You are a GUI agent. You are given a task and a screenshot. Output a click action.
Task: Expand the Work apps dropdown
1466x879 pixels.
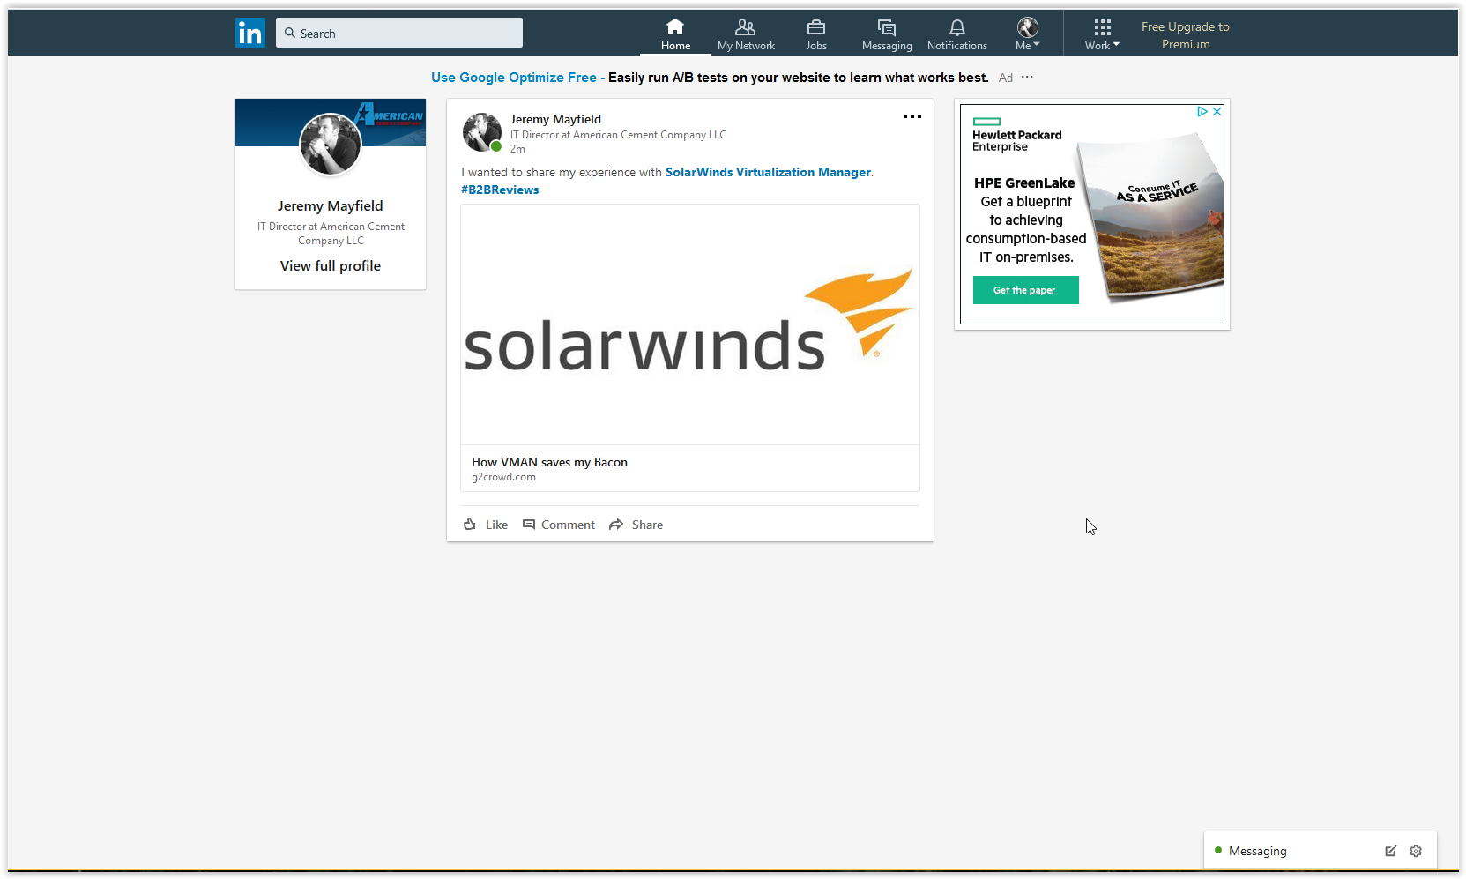[x=1102, y=34]
